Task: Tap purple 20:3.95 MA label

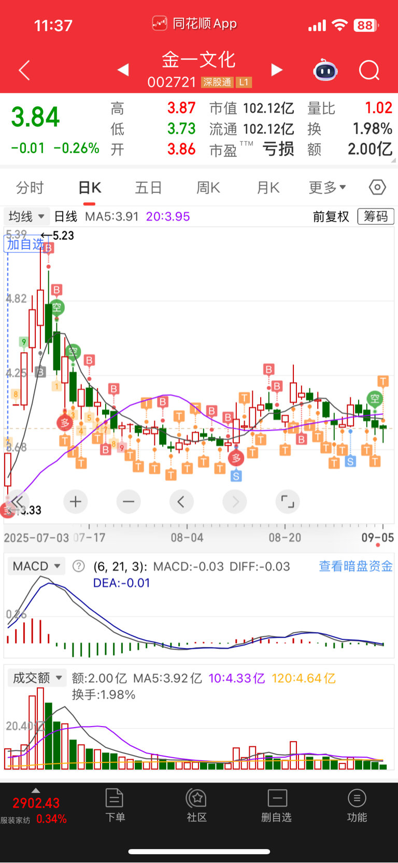Action: (168, 216)
